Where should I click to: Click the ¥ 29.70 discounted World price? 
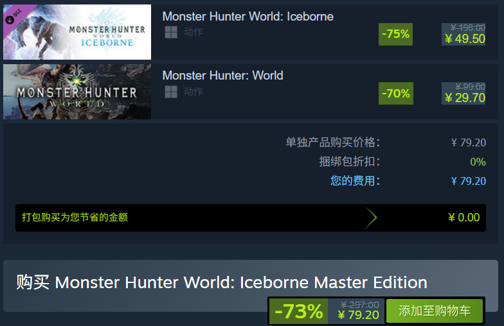coord(465,98)
